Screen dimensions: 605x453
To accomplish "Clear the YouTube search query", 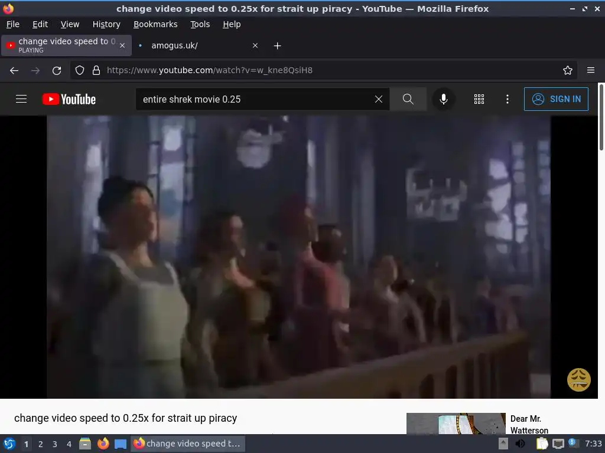I will point(379,99).
